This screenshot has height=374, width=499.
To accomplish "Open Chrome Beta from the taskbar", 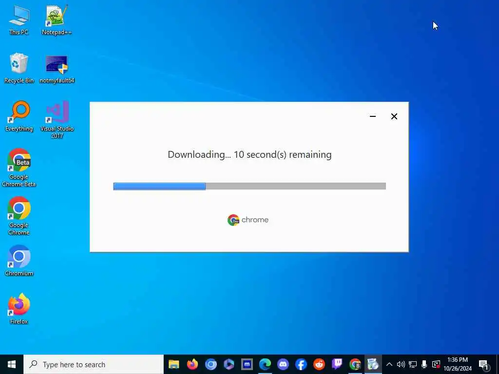I will [x=355, y=364].
